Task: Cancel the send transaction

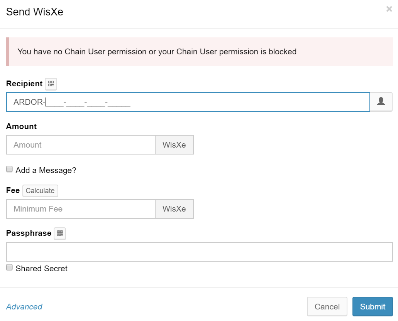Action: pyautogui.click(x=327, y=307)
